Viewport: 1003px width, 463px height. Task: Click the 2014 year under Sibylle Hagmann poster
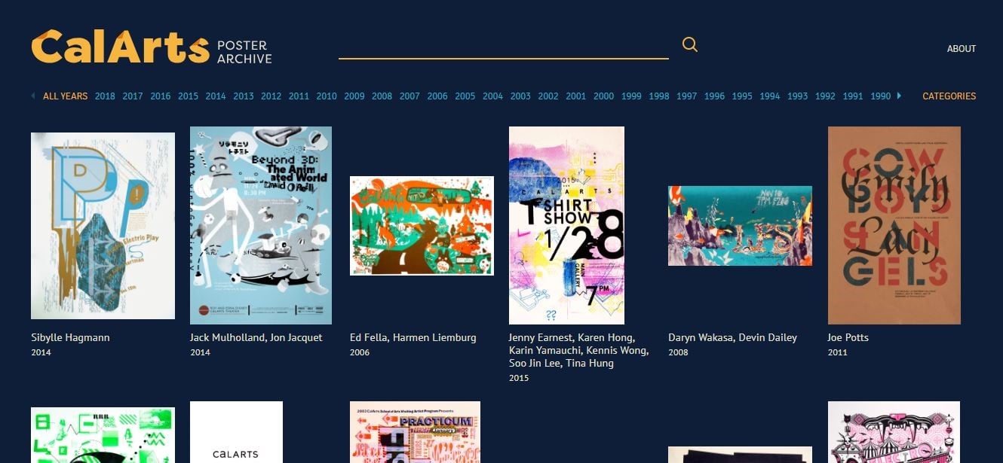pyautogui.click(x=41, y=352)
